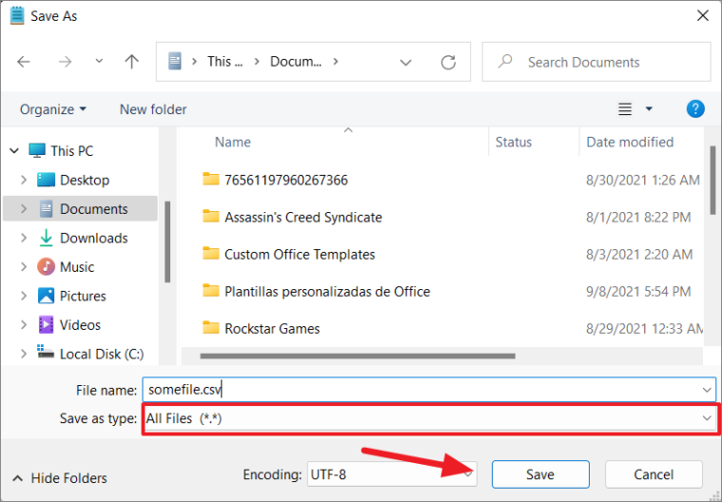Sort files by Date modified column

tap(630, 142)
